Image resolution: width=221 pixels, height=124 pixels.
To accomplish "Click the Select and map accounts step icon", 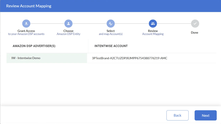I will [x=110, y=23].
